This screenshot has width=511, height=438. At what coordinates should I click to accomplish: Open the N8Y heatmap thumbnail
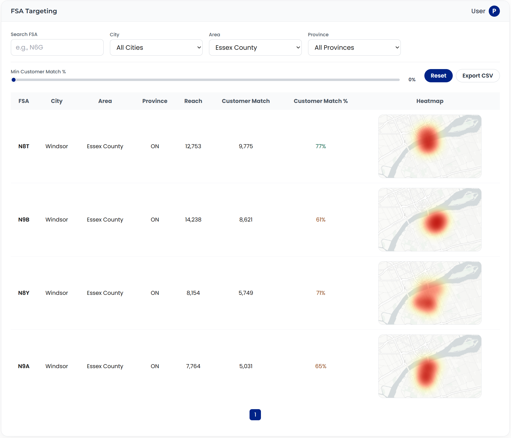click(x=430, y=293)
